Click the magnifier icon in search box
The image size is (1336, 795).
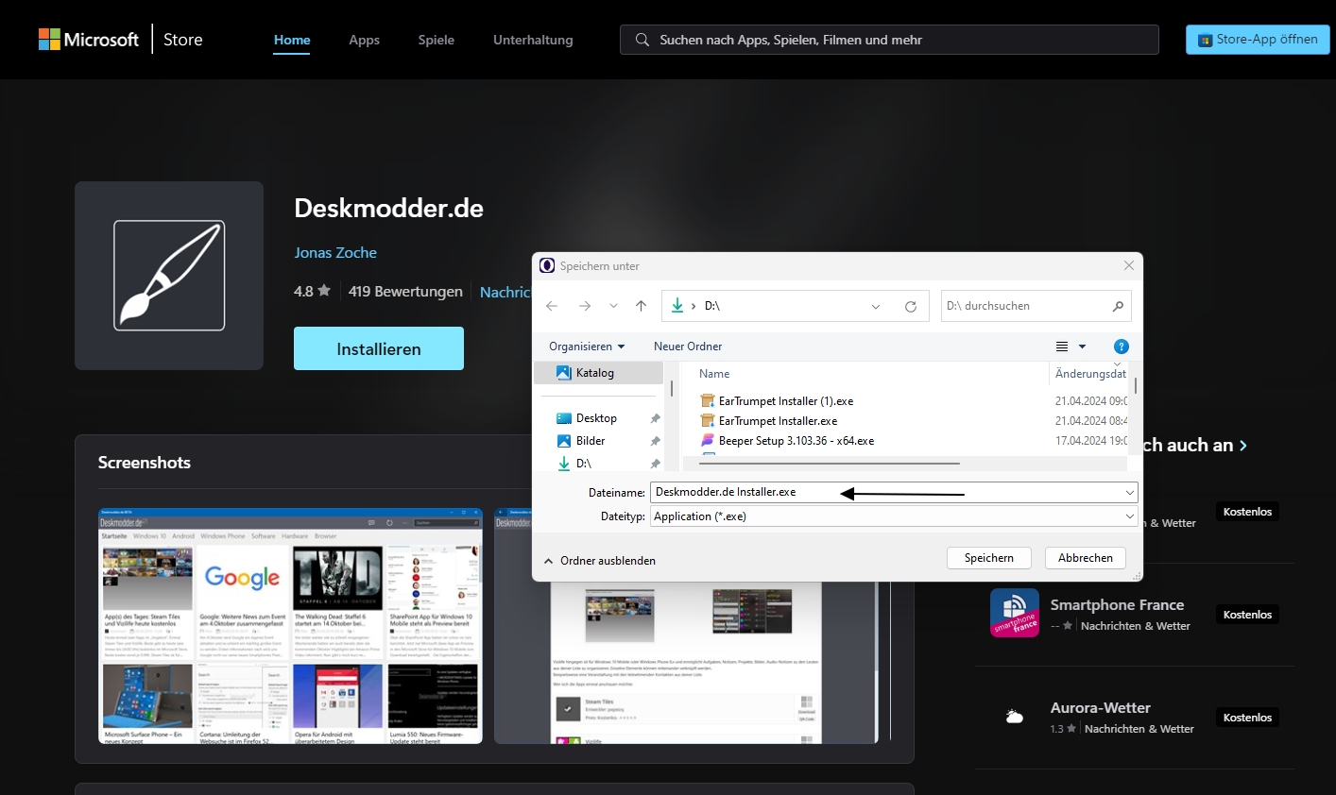click(x=1119, y=306)
